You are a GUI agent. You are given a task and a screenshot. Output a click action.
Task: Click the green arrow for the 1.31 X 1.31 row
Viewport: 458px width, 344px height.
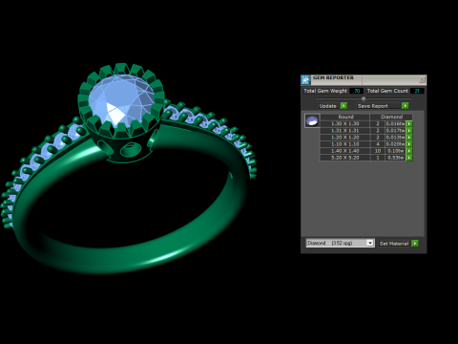409,131
